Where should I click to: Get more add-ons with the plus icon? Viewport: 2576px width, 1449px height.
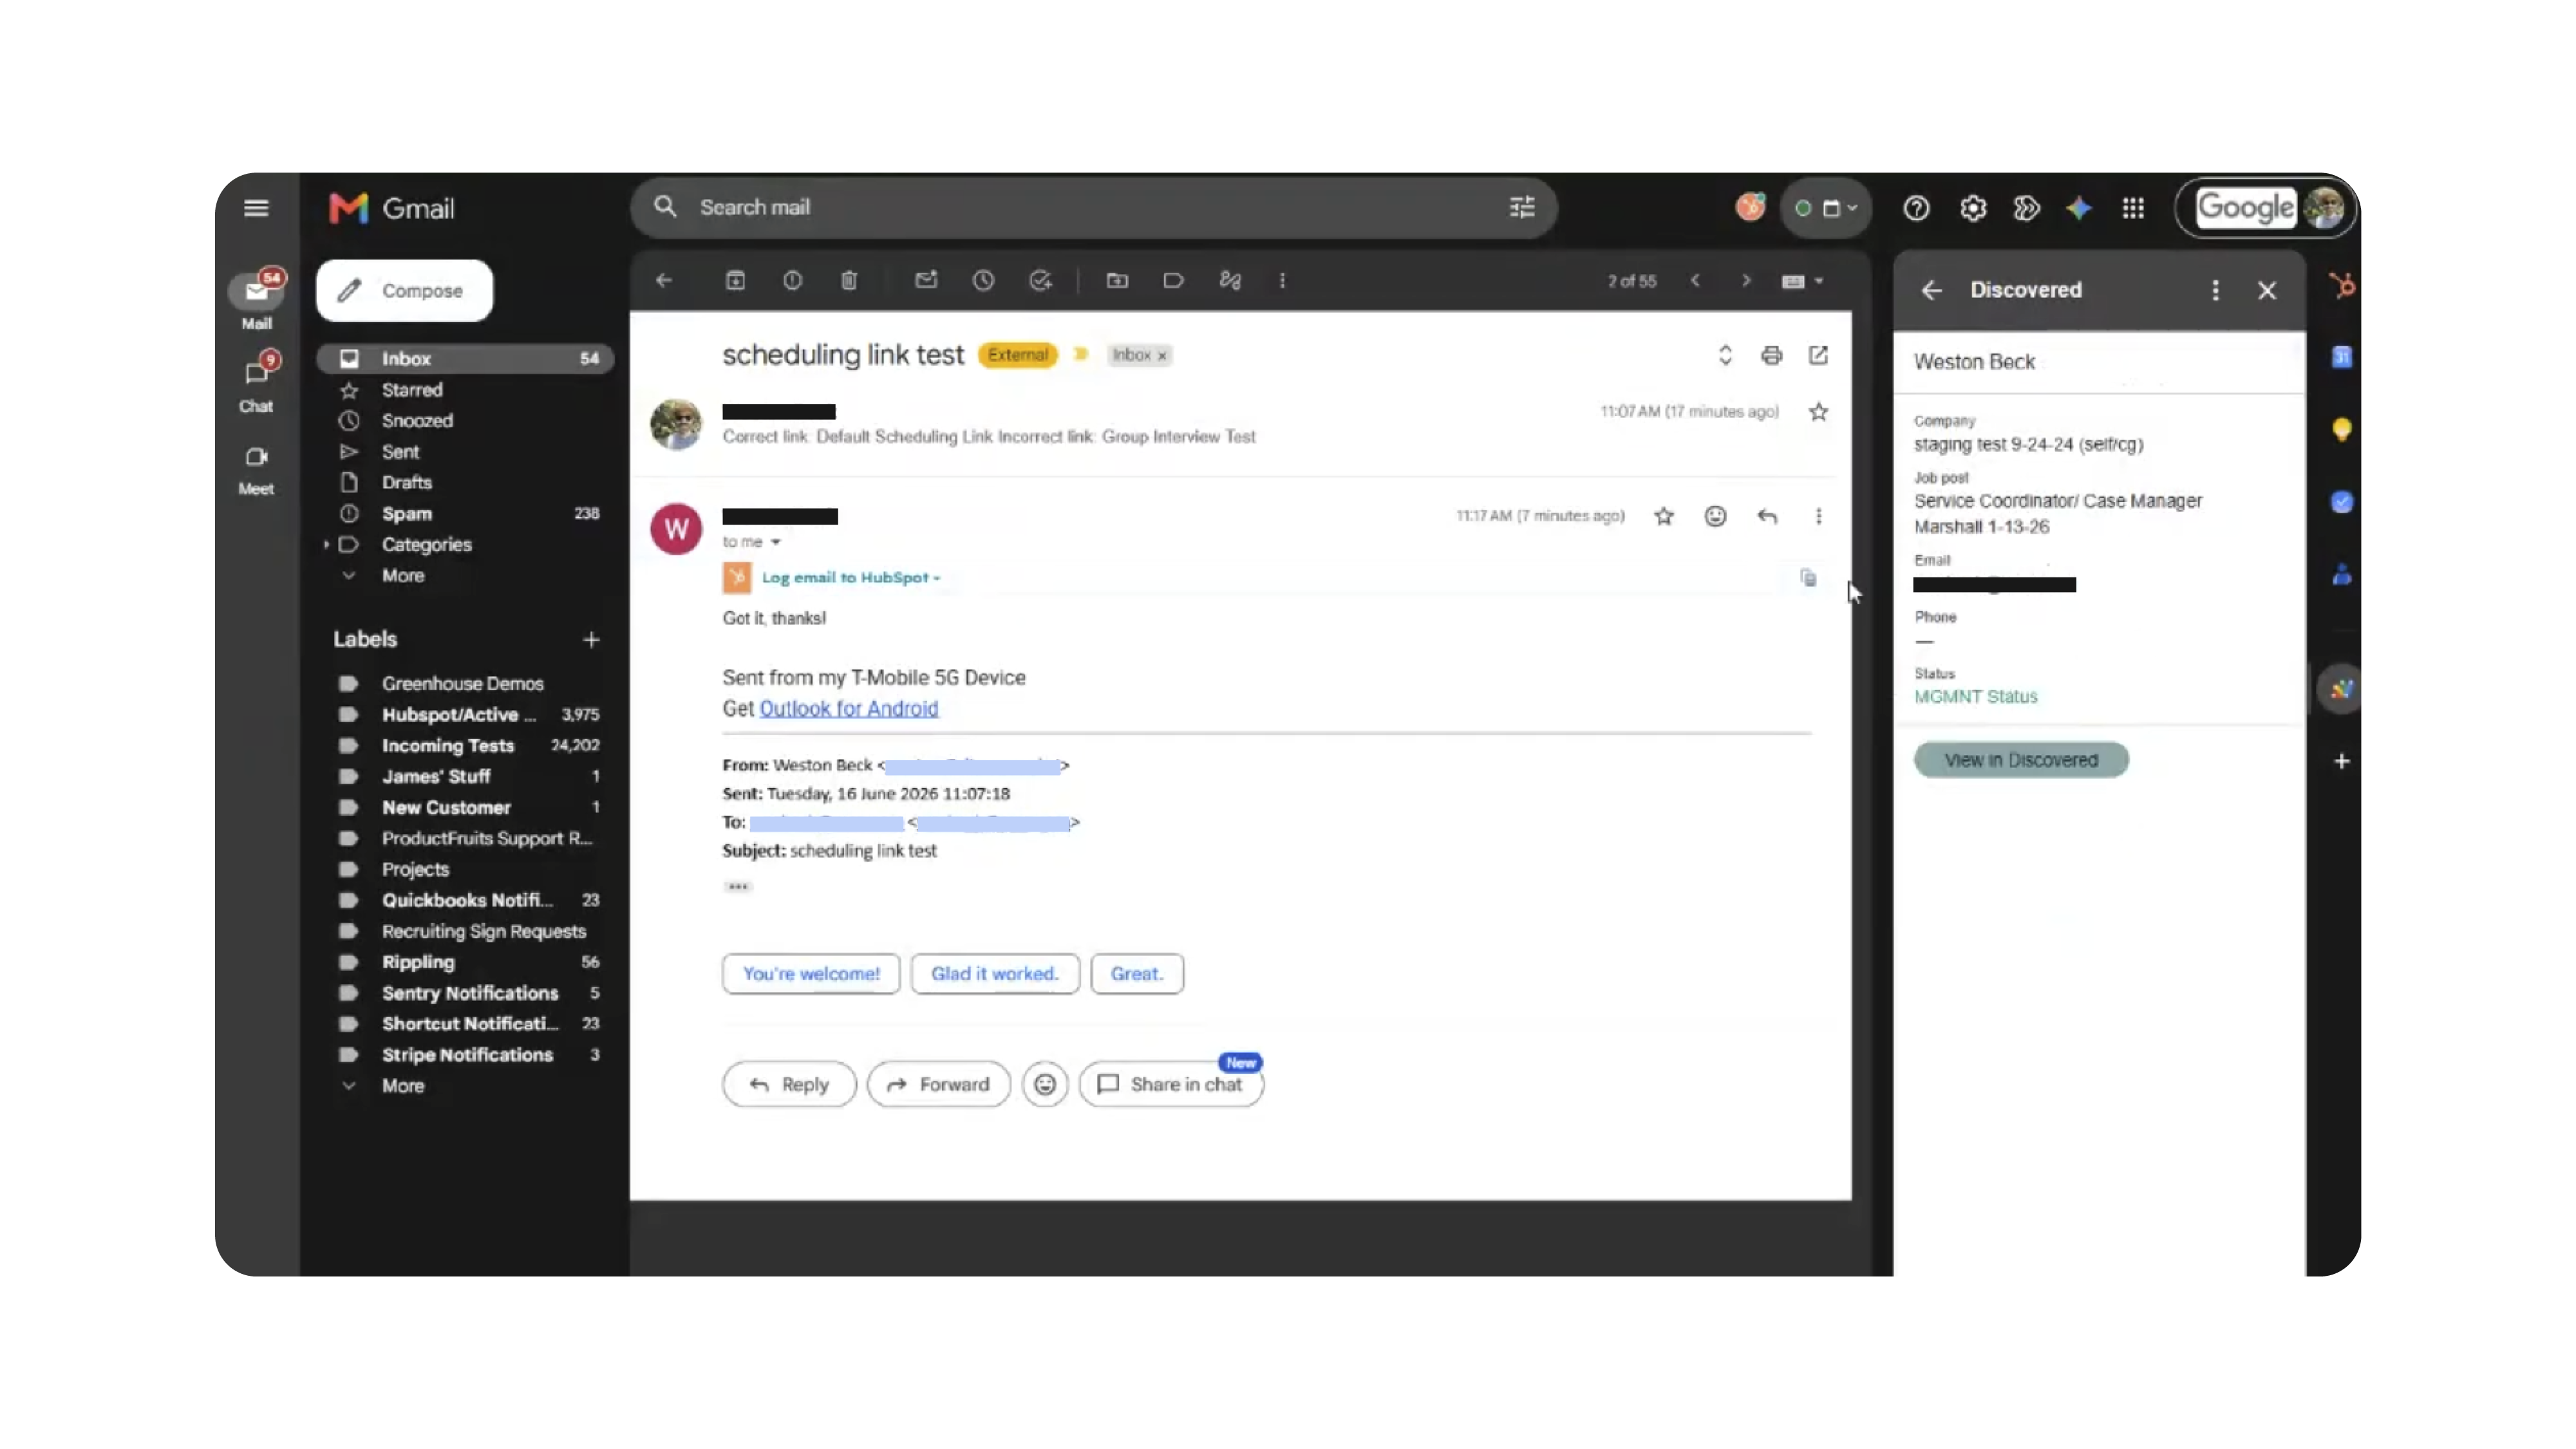point(2341,761)
